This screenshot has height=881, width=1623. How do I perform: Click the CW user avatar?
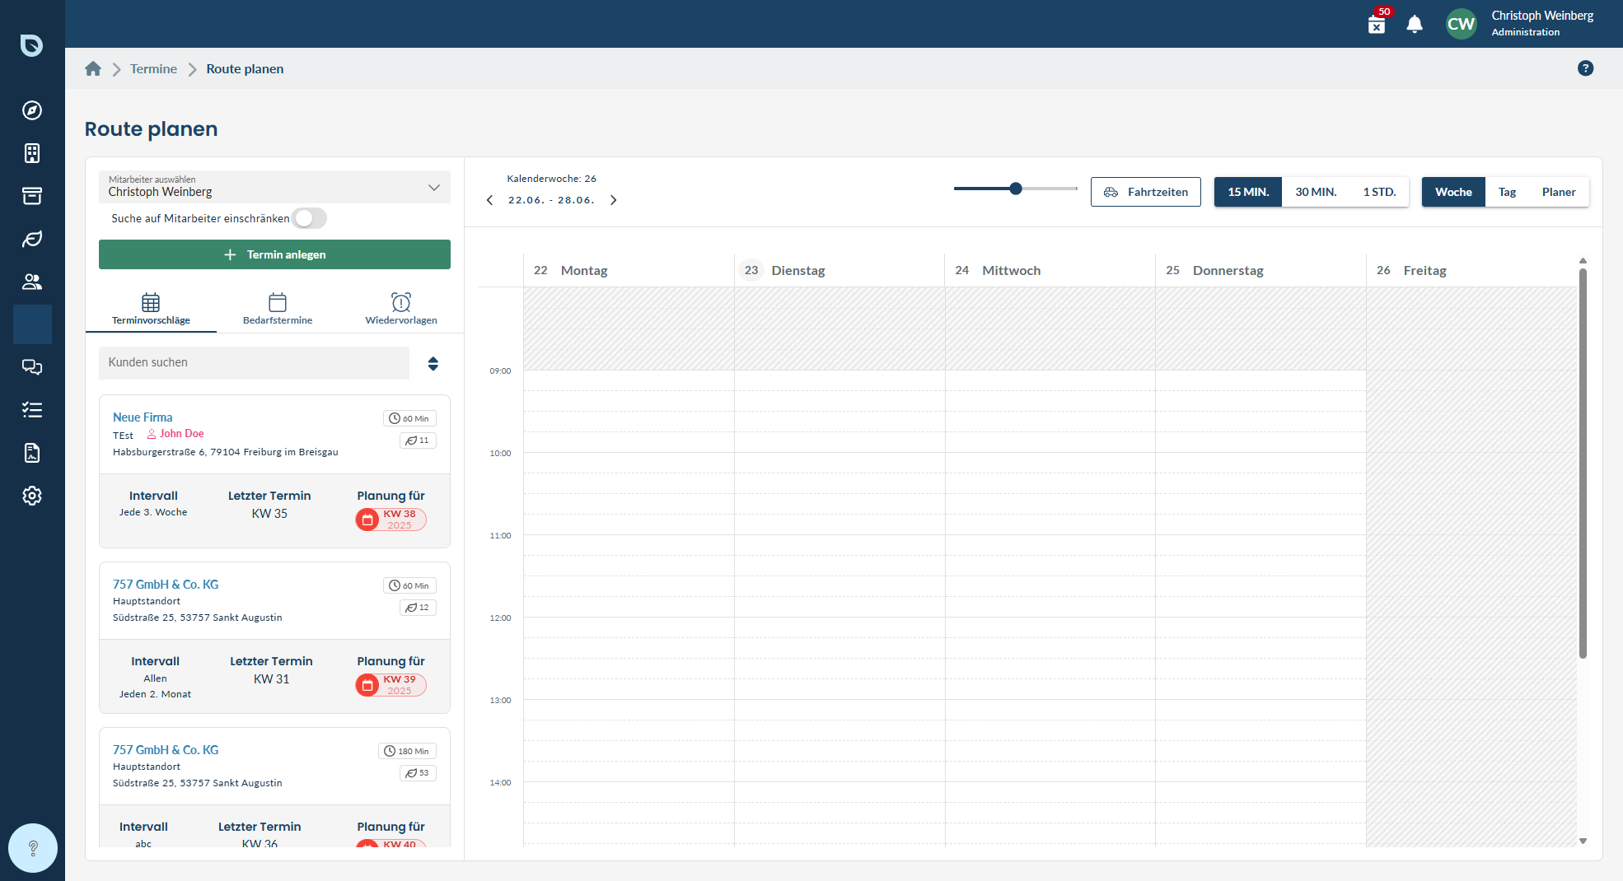1462,24
